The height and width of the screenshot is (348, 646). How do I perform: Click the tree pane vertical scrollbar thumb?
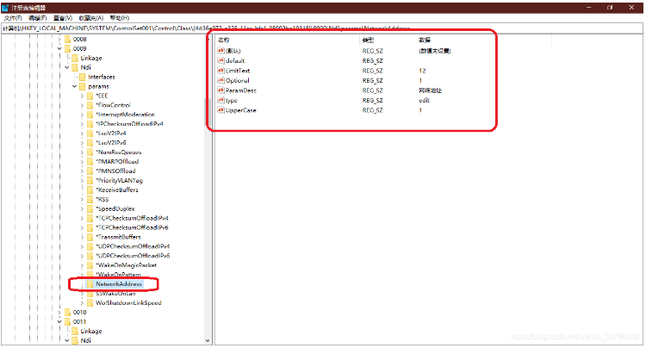[x=208, y=111]
